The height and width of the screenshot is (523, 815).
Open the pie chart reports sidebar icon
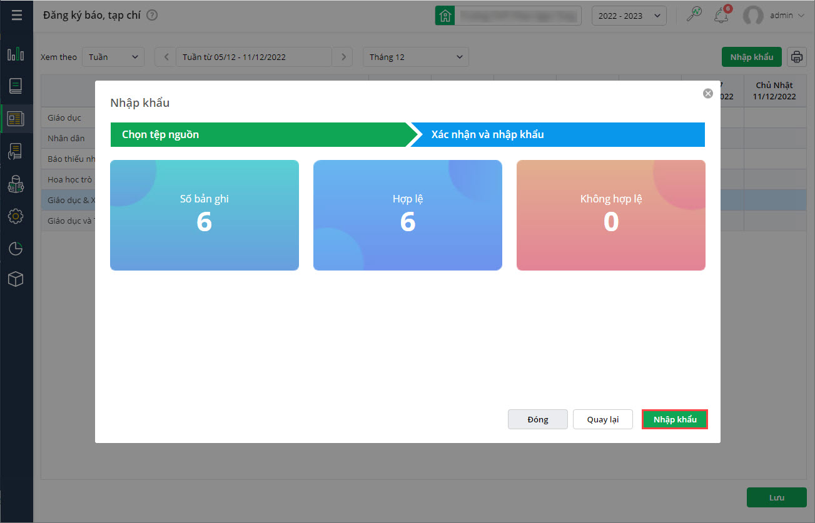pyautogui.click(x=16, y=249)
